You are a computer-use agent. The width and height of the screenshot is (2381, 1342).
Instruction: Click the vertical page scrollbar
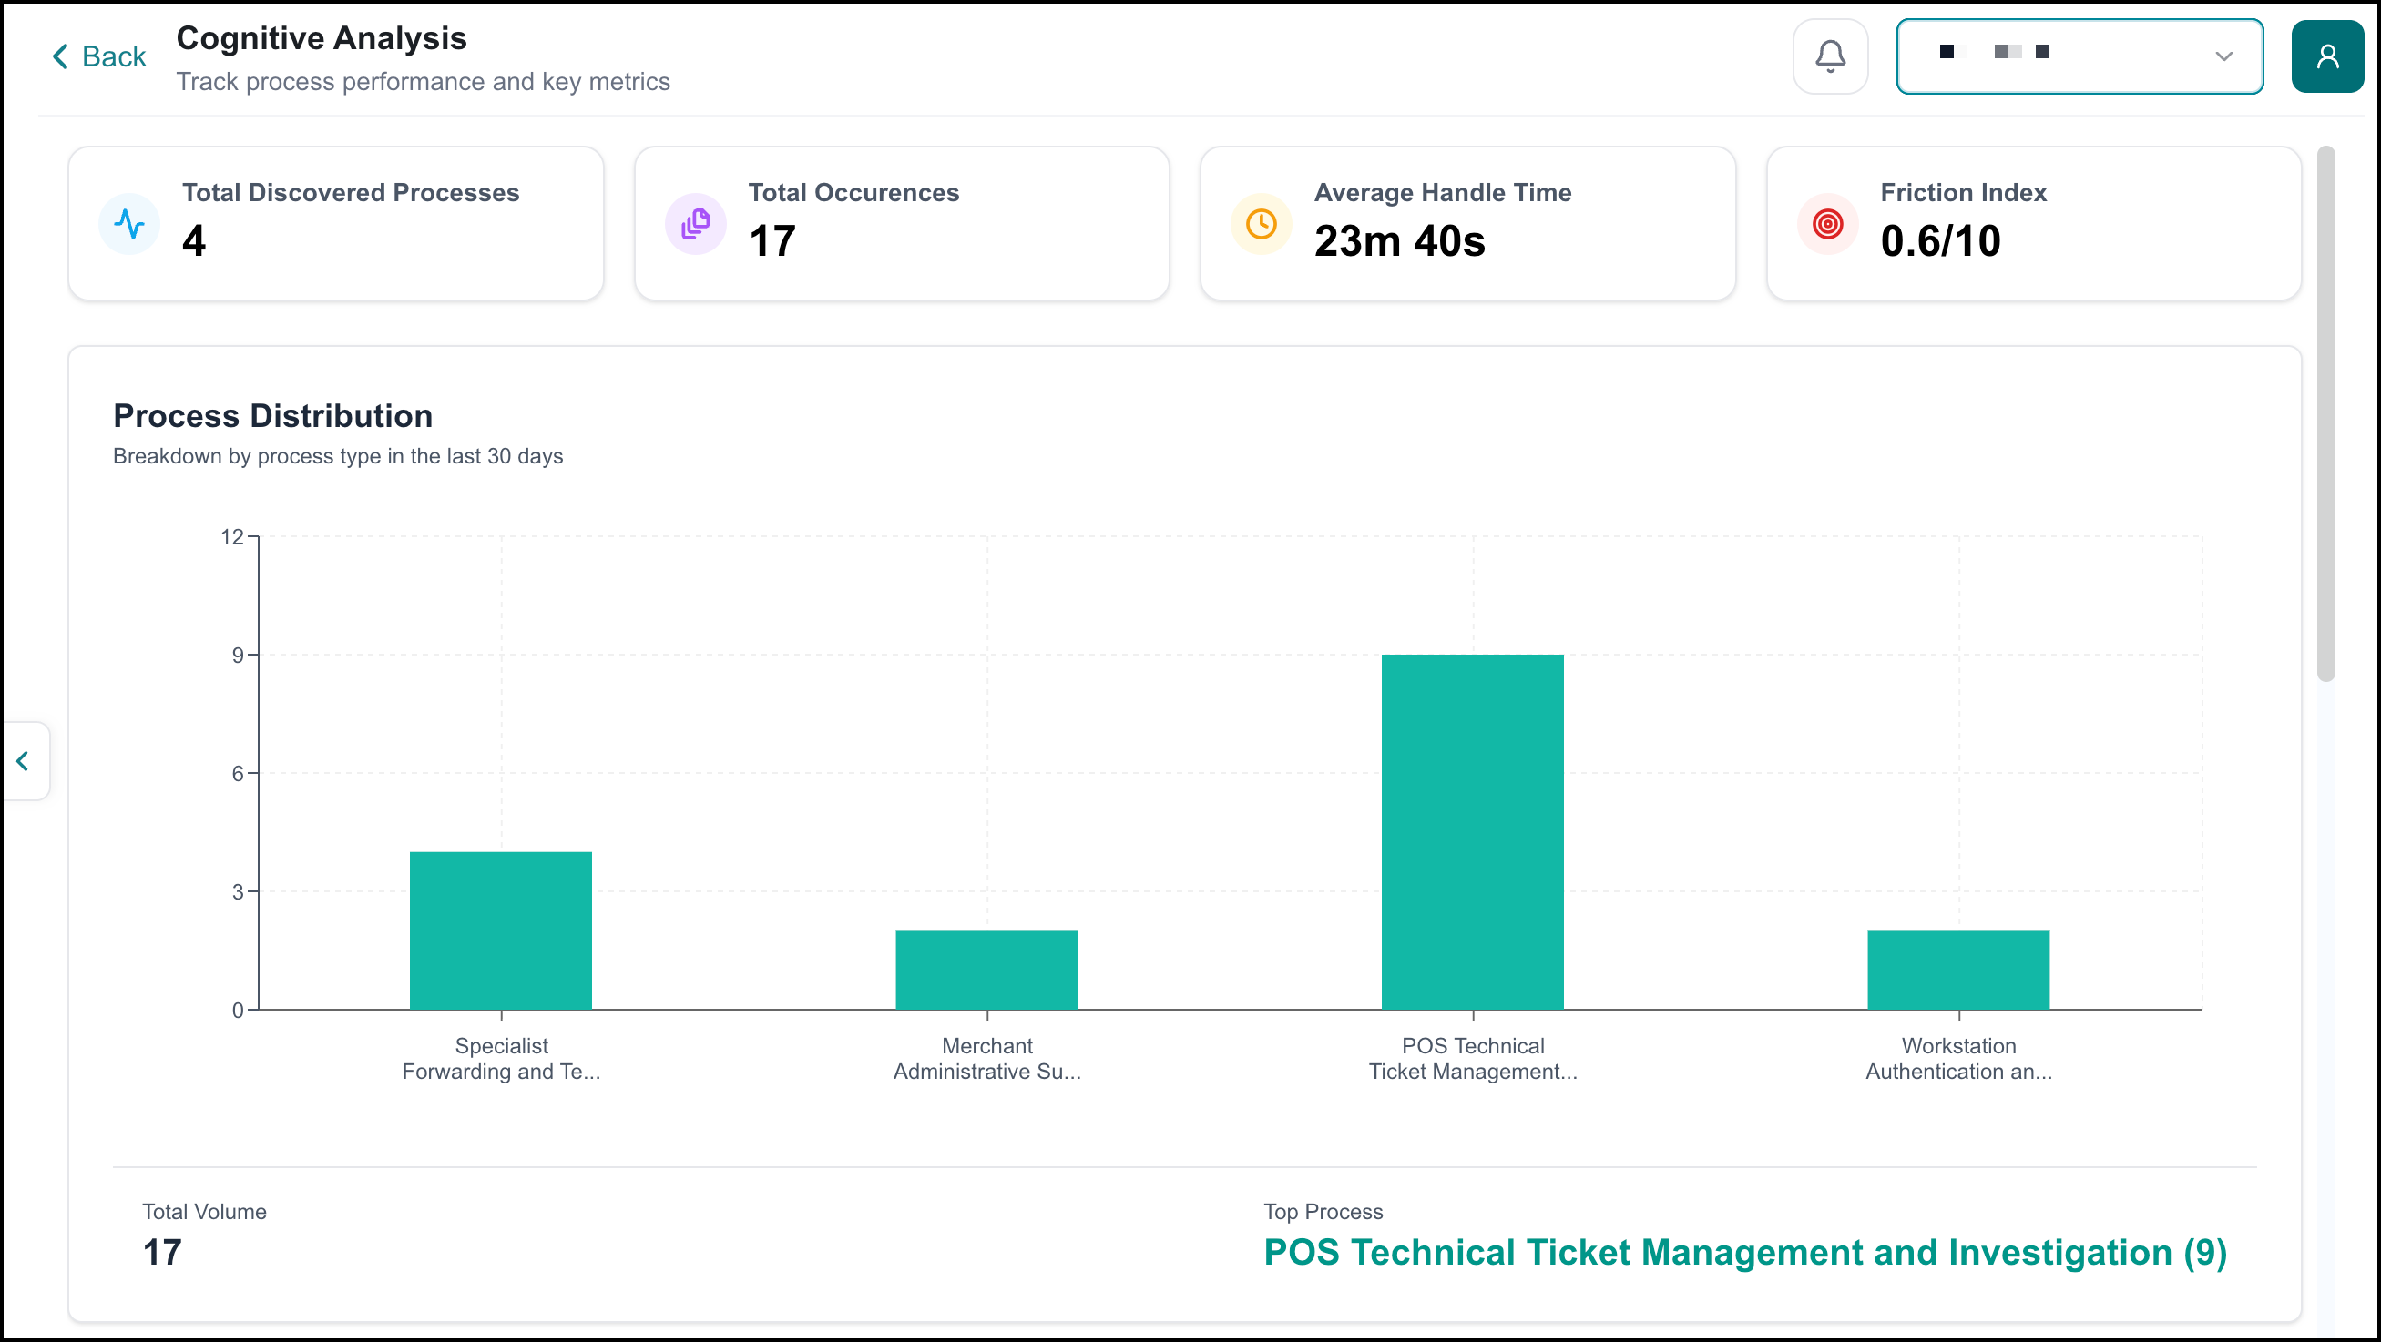point(2325,413)
